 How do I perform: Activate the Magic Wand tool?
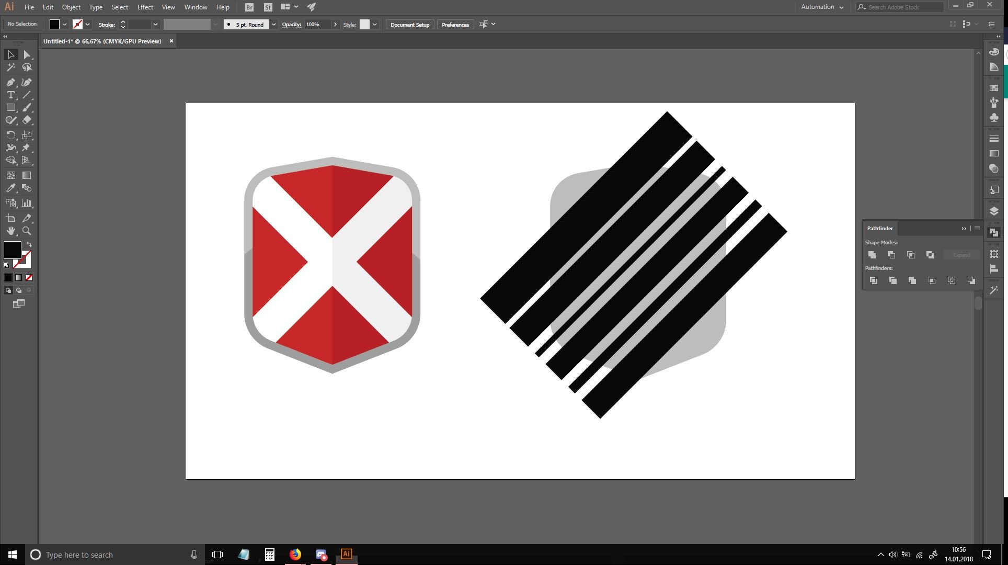point(10,67)
